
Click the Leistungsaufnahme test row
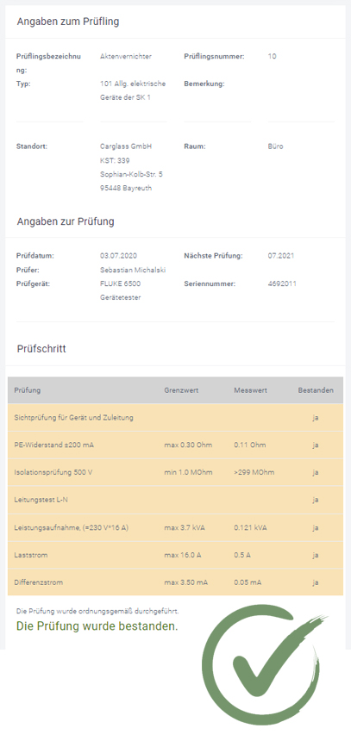click(x=176, y=528)
